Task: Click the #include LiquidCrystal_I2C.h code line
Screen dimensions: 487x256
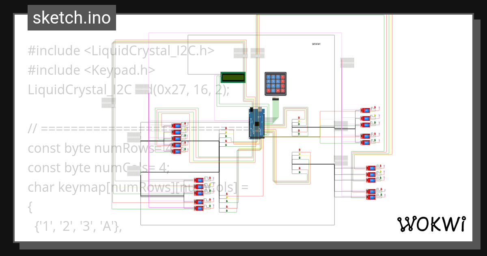Action: (121, 51)
